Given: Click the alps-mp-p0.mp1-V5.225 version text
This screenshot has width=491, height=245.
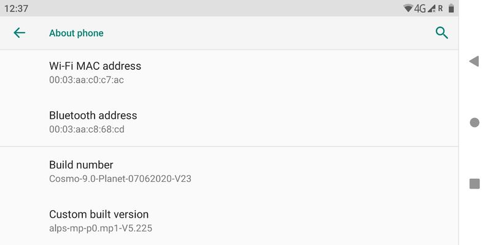Looking at the screenshot, I should click(x=101, y=228).
